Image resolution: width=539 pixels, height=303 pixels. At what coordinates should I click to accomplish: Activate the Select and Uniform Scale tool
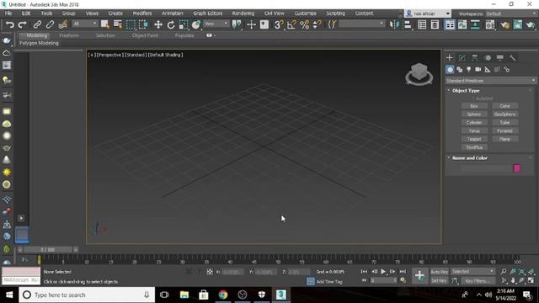pos(184,24)
